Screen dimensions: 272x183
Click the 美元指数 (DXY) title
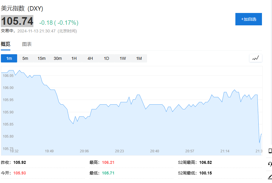tap(22, 9)
